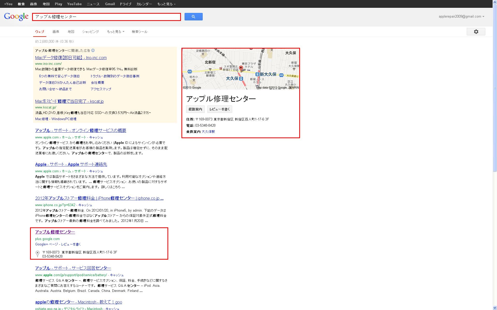Click the map pin icon beside the address result
The image size is (497, 310).
(38, 254)
